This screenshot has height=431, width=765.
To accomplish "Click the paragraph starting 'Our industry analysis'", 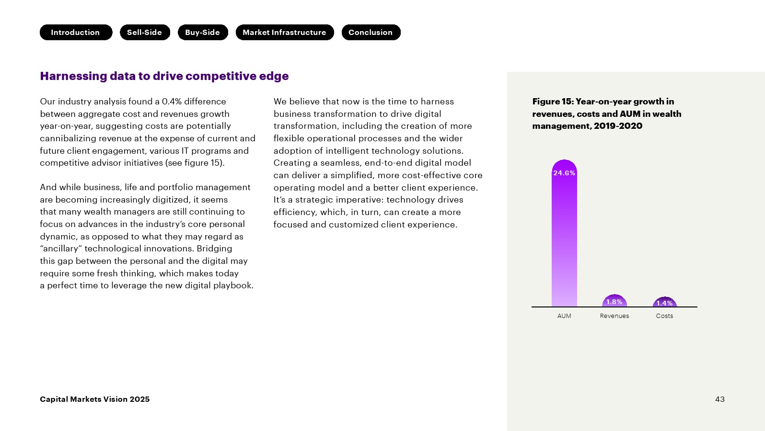I will click(x=147, y=132).
